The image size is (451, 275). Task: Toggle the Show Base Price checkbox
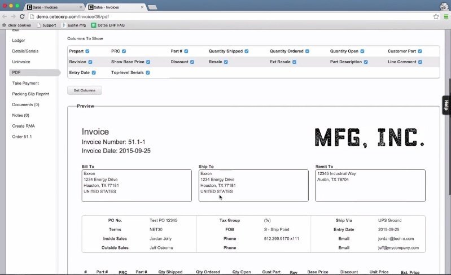(148, 62)
